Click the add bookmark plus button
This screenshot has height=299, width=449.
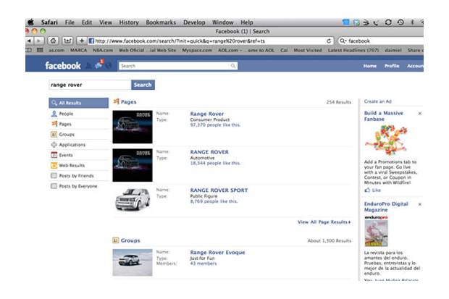(82, 41)
